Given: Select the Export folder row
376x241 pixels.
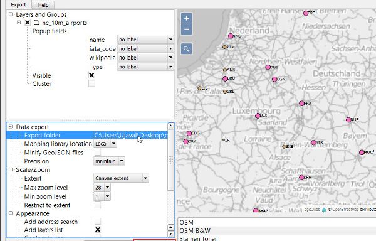Looking at the screenshot, I should pos(87,135).
